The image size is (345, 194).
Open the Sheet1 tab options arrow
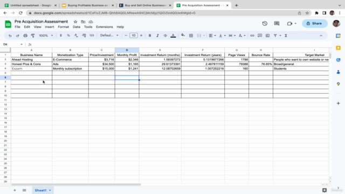[x=50, y=190]
